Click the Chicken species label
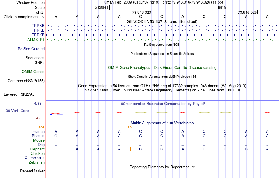Screen dimensions: 279x178 pos(38,153)
